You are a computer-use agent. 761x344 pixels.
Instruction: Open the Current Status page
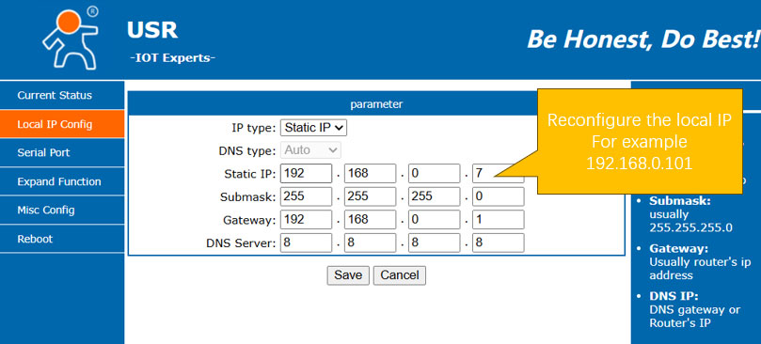coord(62,95)
